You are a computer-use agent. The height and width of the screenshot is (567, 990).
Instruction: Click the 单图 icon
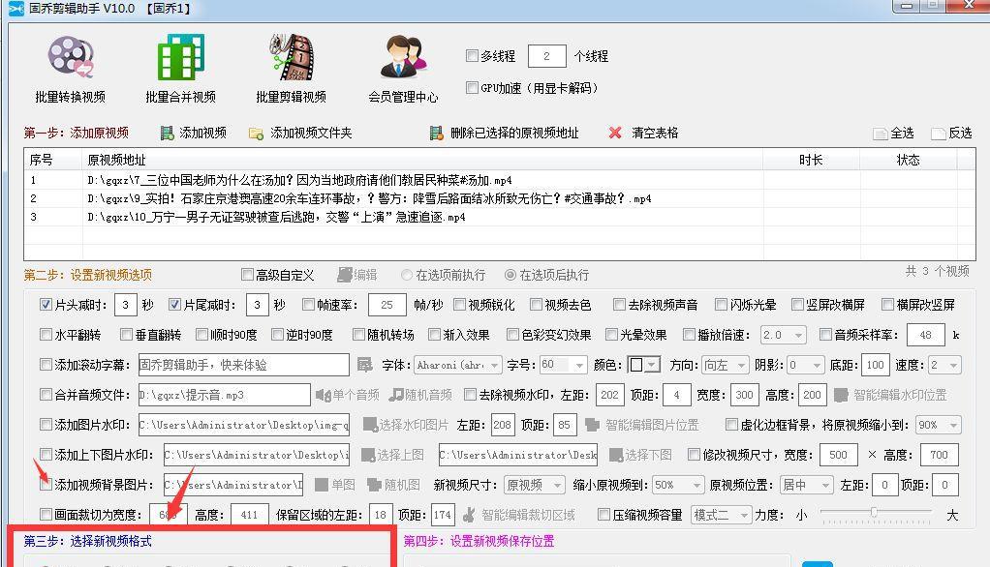[322, 485]
